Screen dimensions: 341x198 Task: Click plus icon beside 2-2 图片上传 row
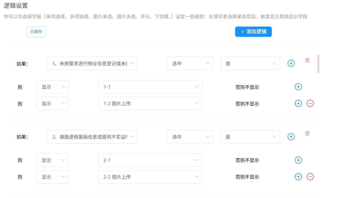coord(298,177)
